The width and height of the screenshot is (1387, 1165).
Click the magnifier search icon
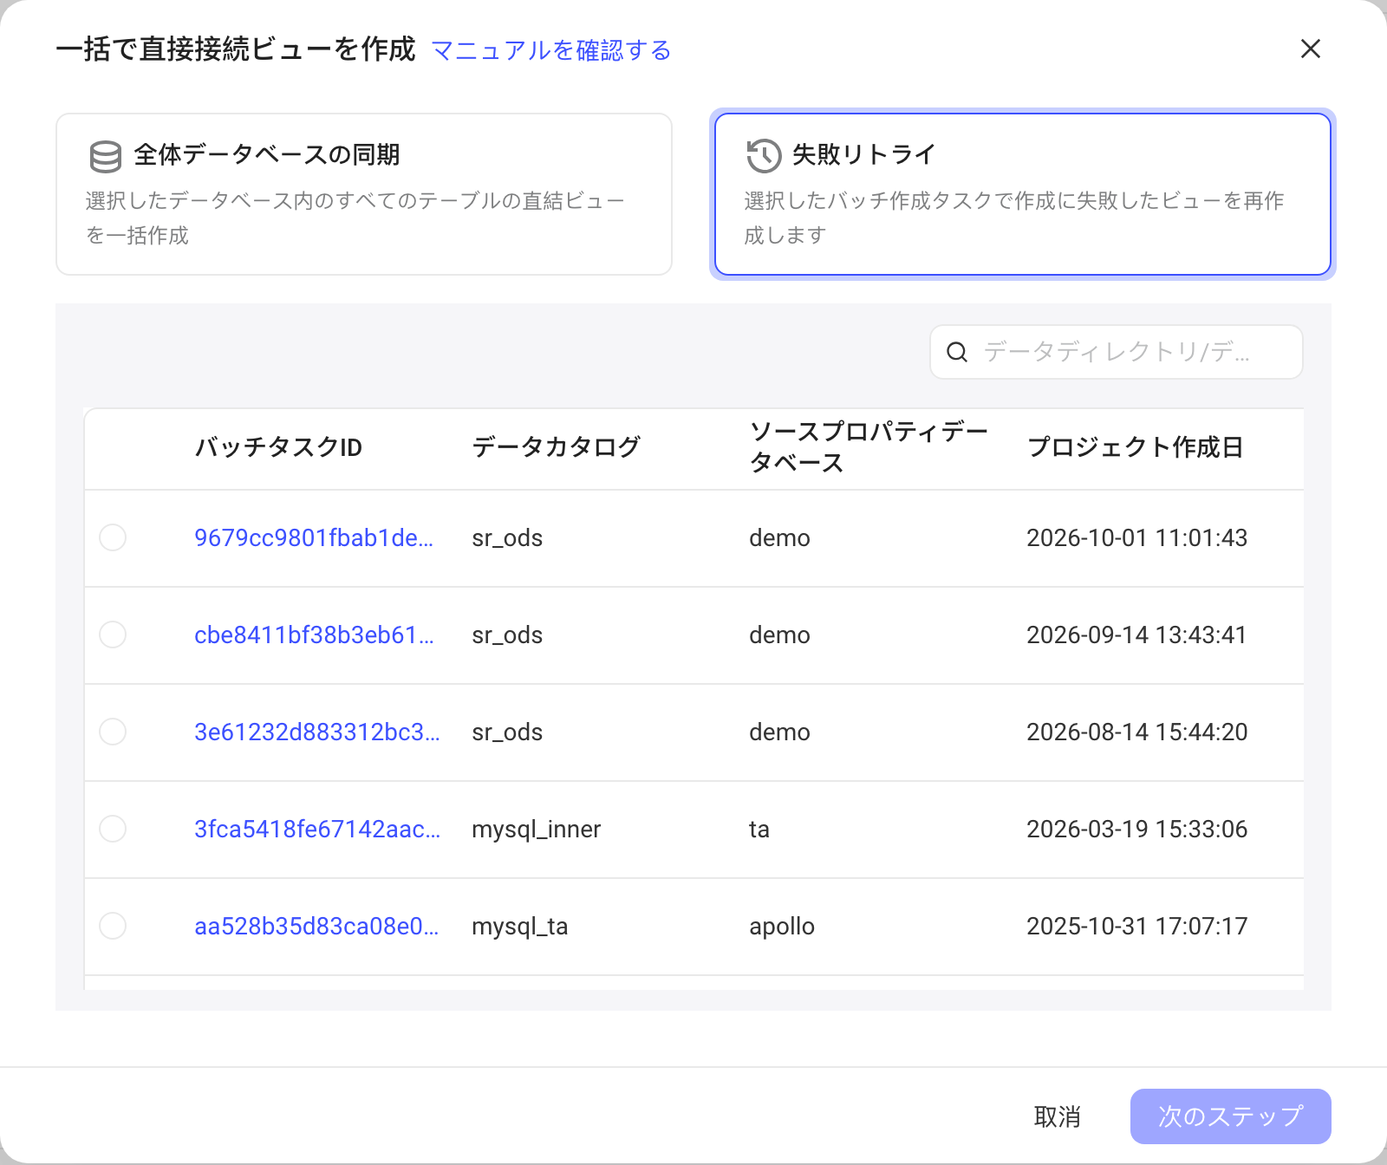coord(957,352)
